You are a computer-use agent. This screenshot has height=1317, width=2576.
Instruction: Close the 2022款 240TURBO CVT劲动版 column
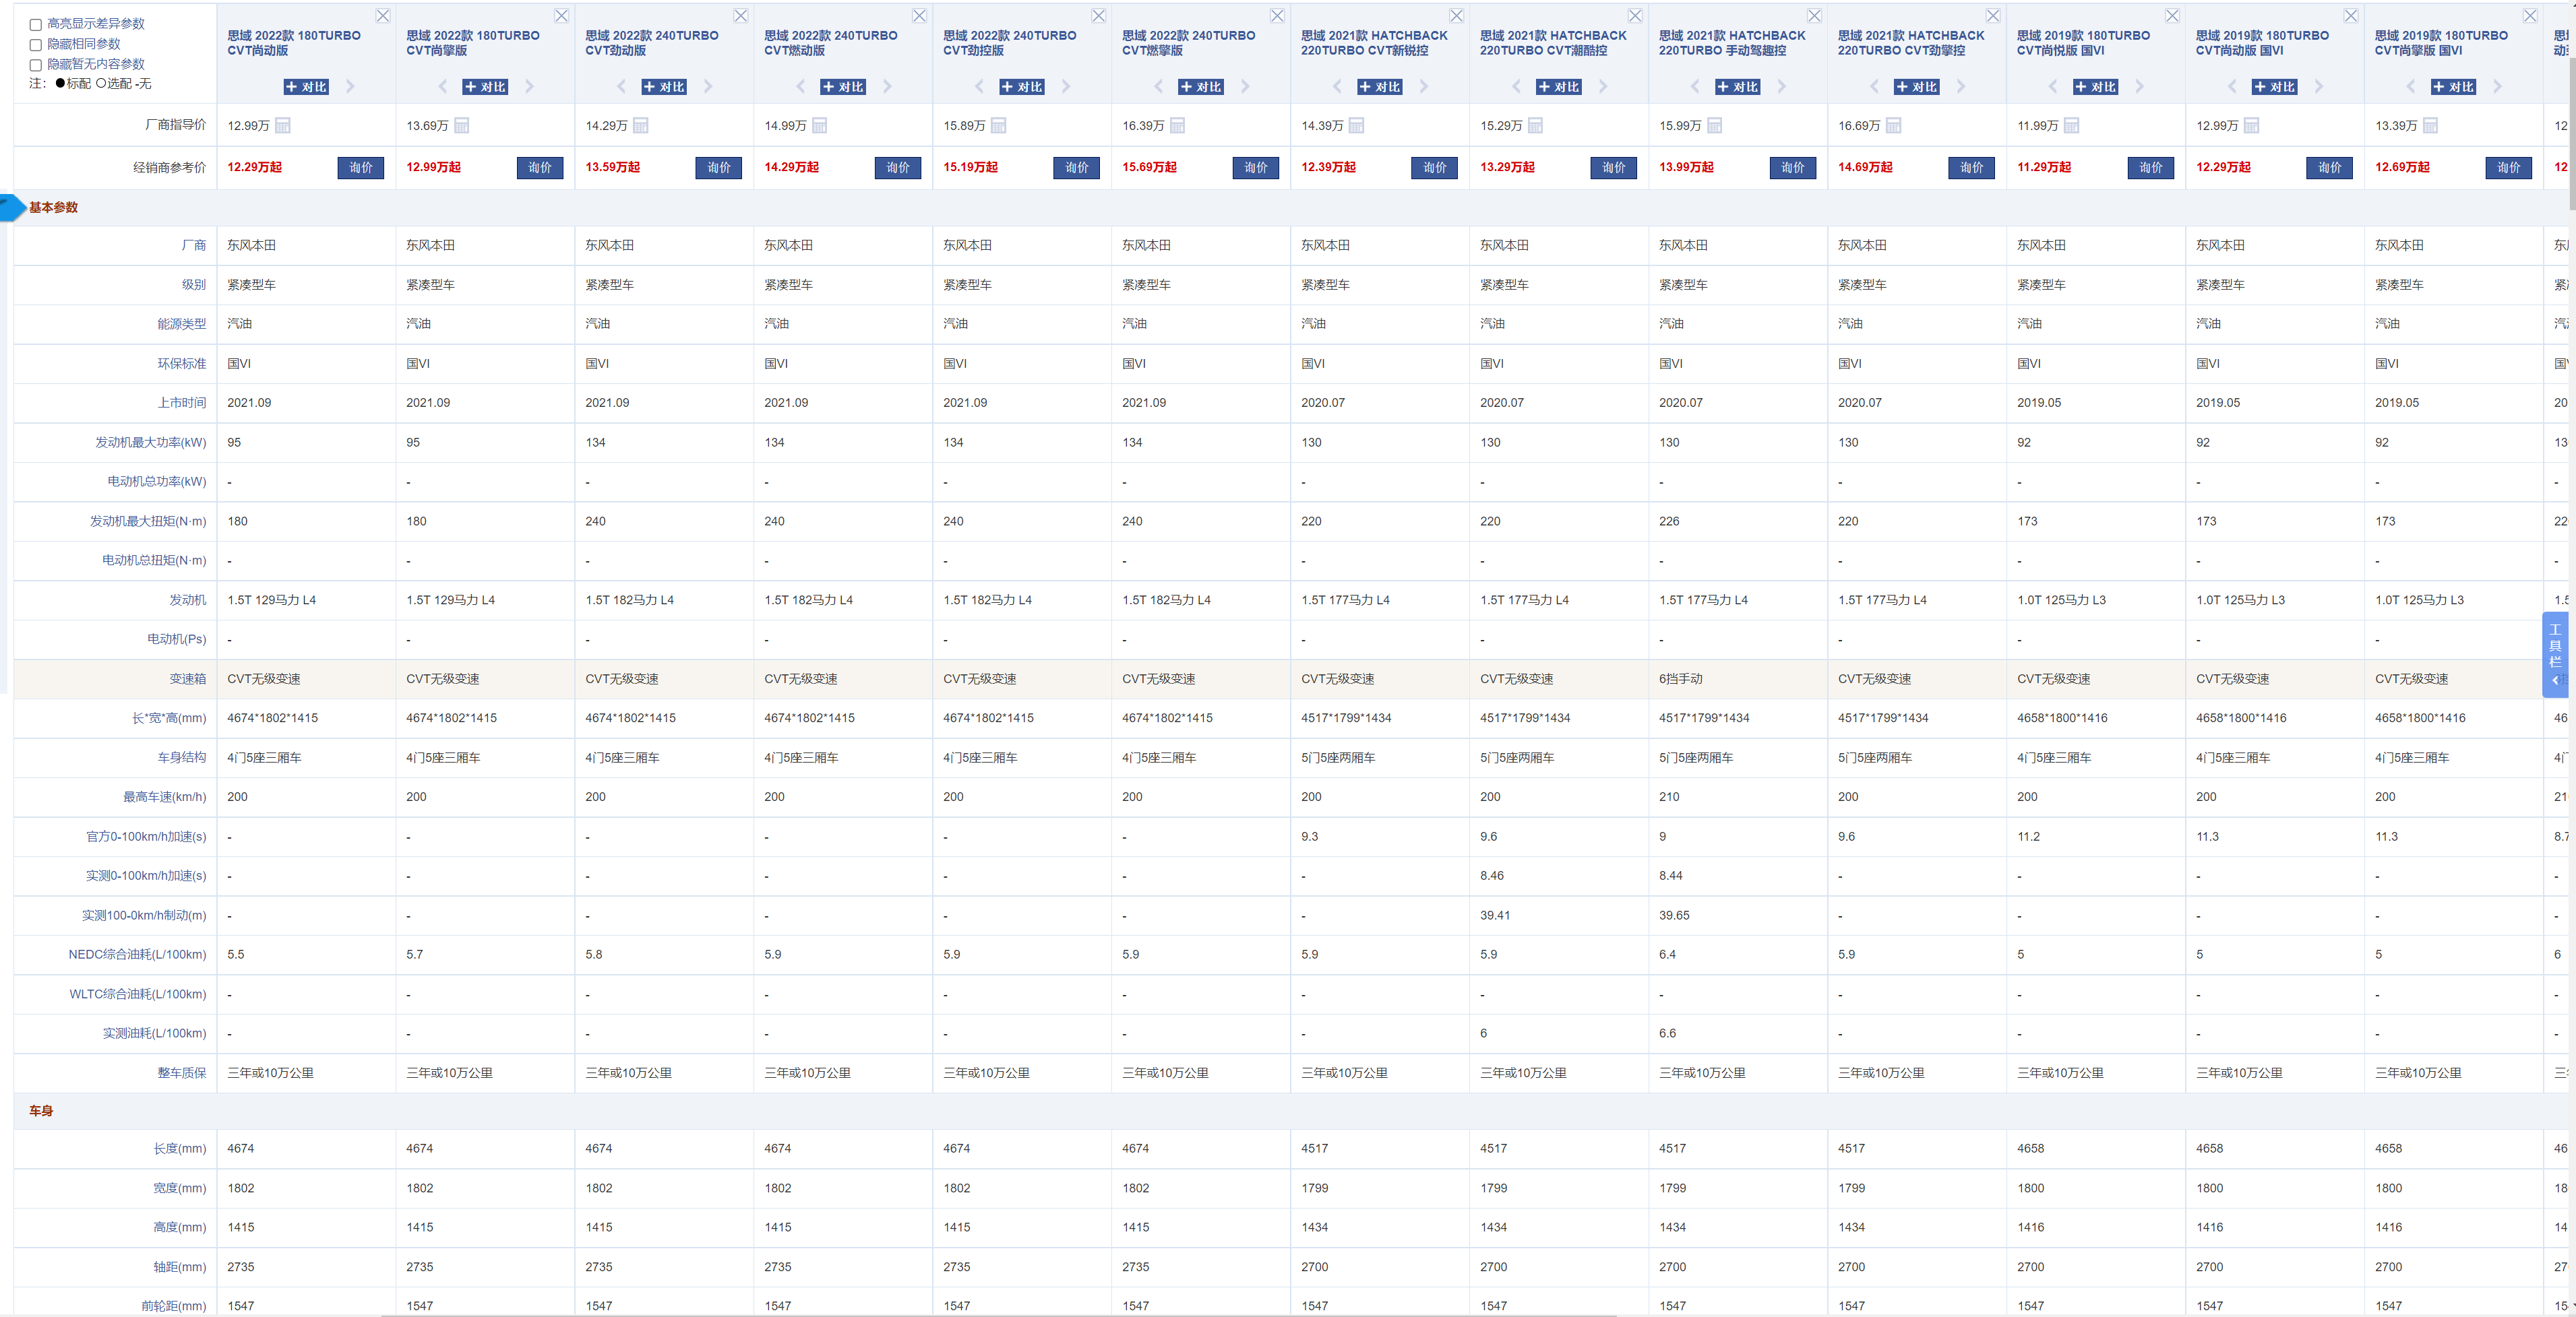(x=741, y=16)
